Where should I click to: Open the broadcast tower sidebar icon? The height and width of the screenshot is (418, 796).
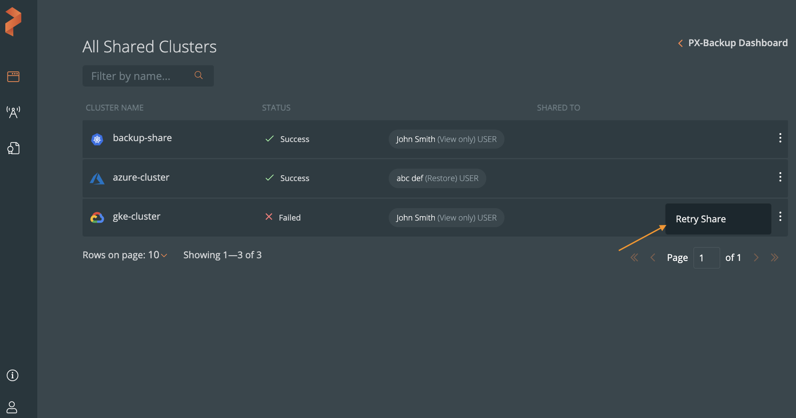(x=13, y=112)
